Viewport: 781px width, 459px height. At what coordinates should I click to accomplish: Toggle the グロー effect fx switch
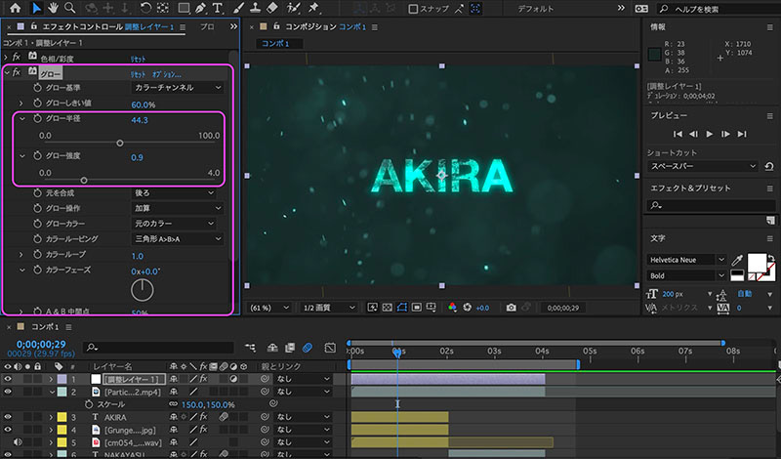point(17,72)
